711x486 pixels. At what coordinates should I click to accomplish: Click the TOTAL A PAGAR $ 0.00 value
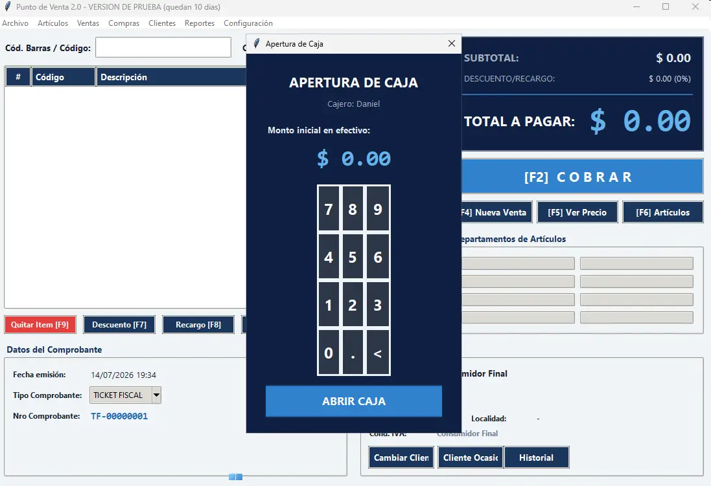[x=640, y=121]
